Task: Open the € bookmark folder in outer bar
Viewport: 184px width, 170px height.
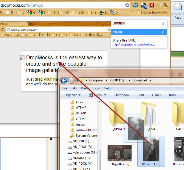Action: (x=52, y=13)
